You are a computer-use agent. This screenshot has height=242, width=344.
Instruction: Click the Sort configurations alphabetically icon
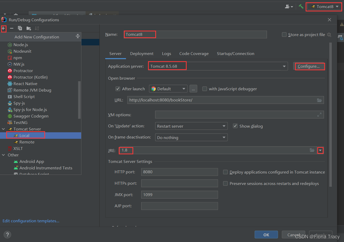[x=37, y=28]
